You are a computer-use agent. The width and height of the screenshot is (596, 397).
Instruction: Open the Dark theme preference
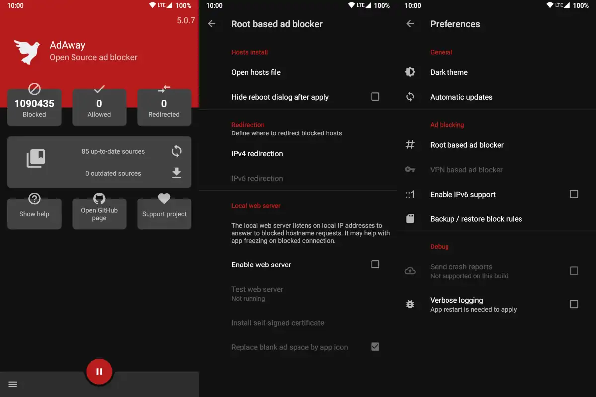click(x=497, y=72)
